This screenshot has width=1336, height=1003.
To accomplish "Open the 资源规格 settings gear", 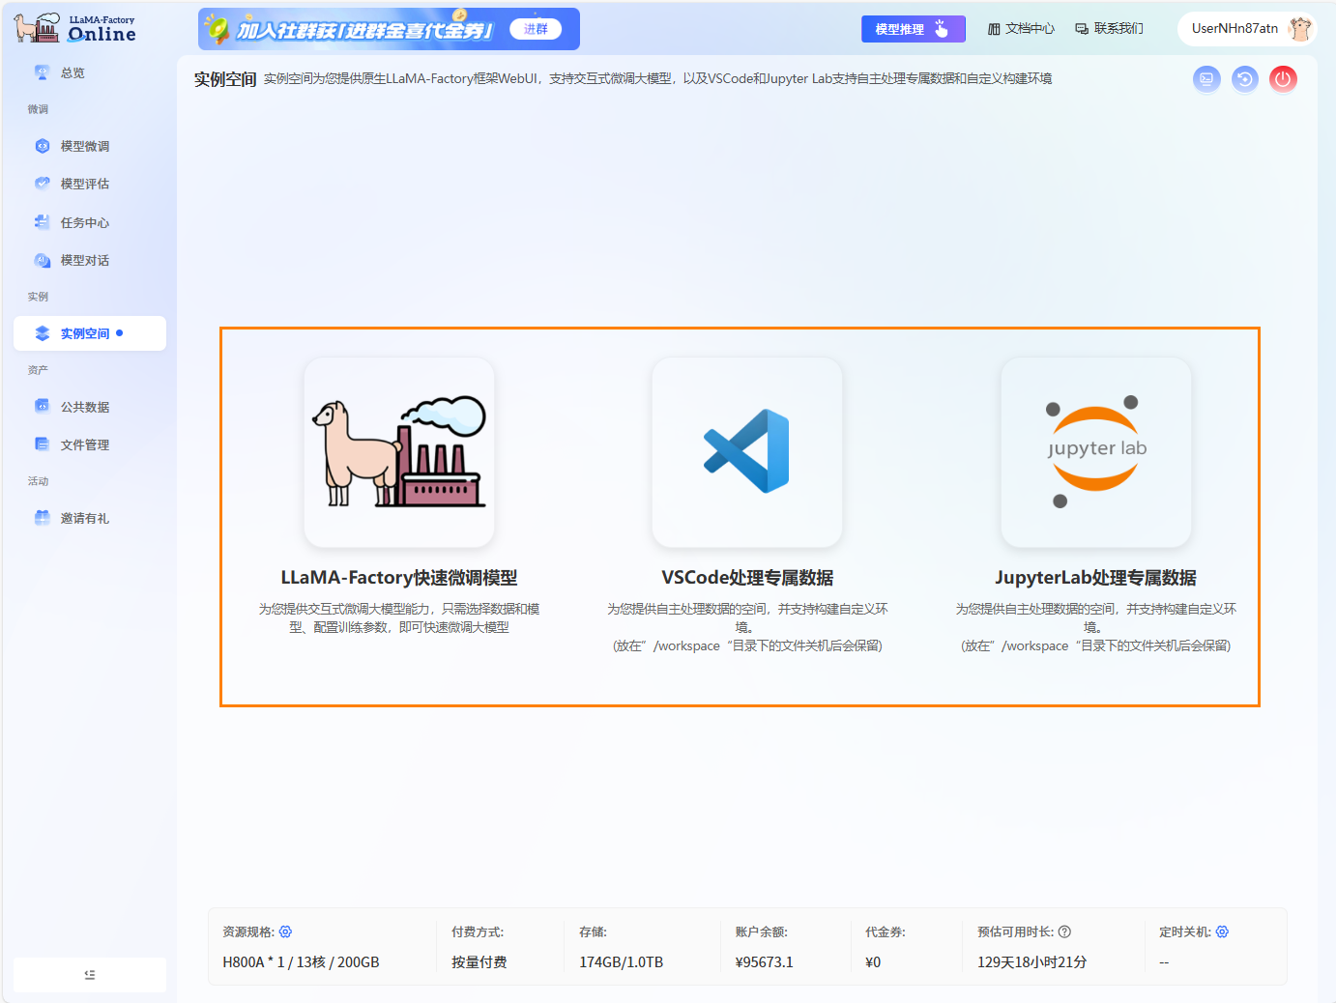I will (285, 931).
